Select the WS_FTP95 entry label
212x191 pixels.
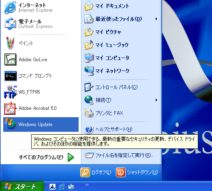pos(29,92)
